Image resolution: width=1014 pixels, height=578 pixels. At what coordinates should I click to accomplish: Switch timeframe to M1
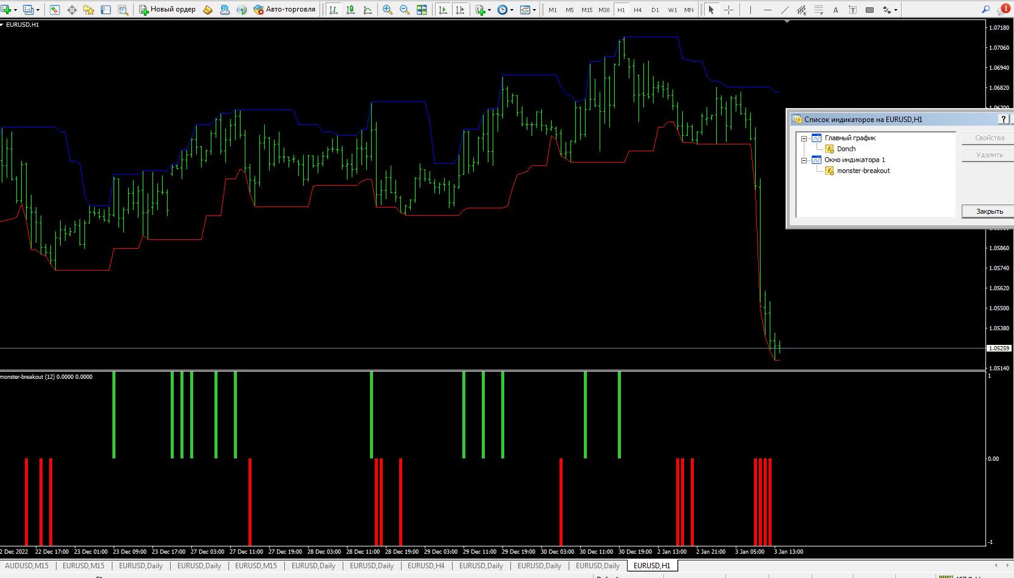[553, 10]
